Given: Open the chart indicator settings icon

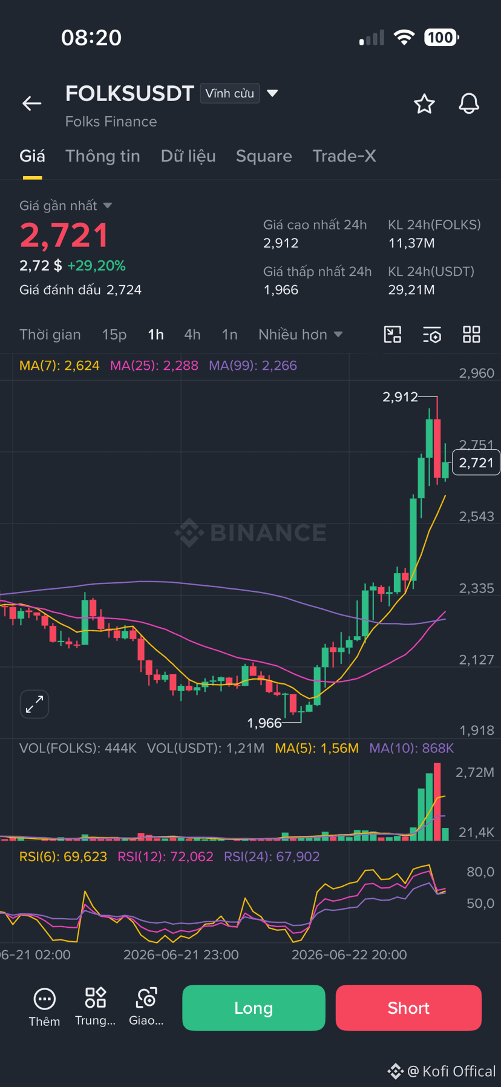Looking at the screenshot, I should coord(432,334).
